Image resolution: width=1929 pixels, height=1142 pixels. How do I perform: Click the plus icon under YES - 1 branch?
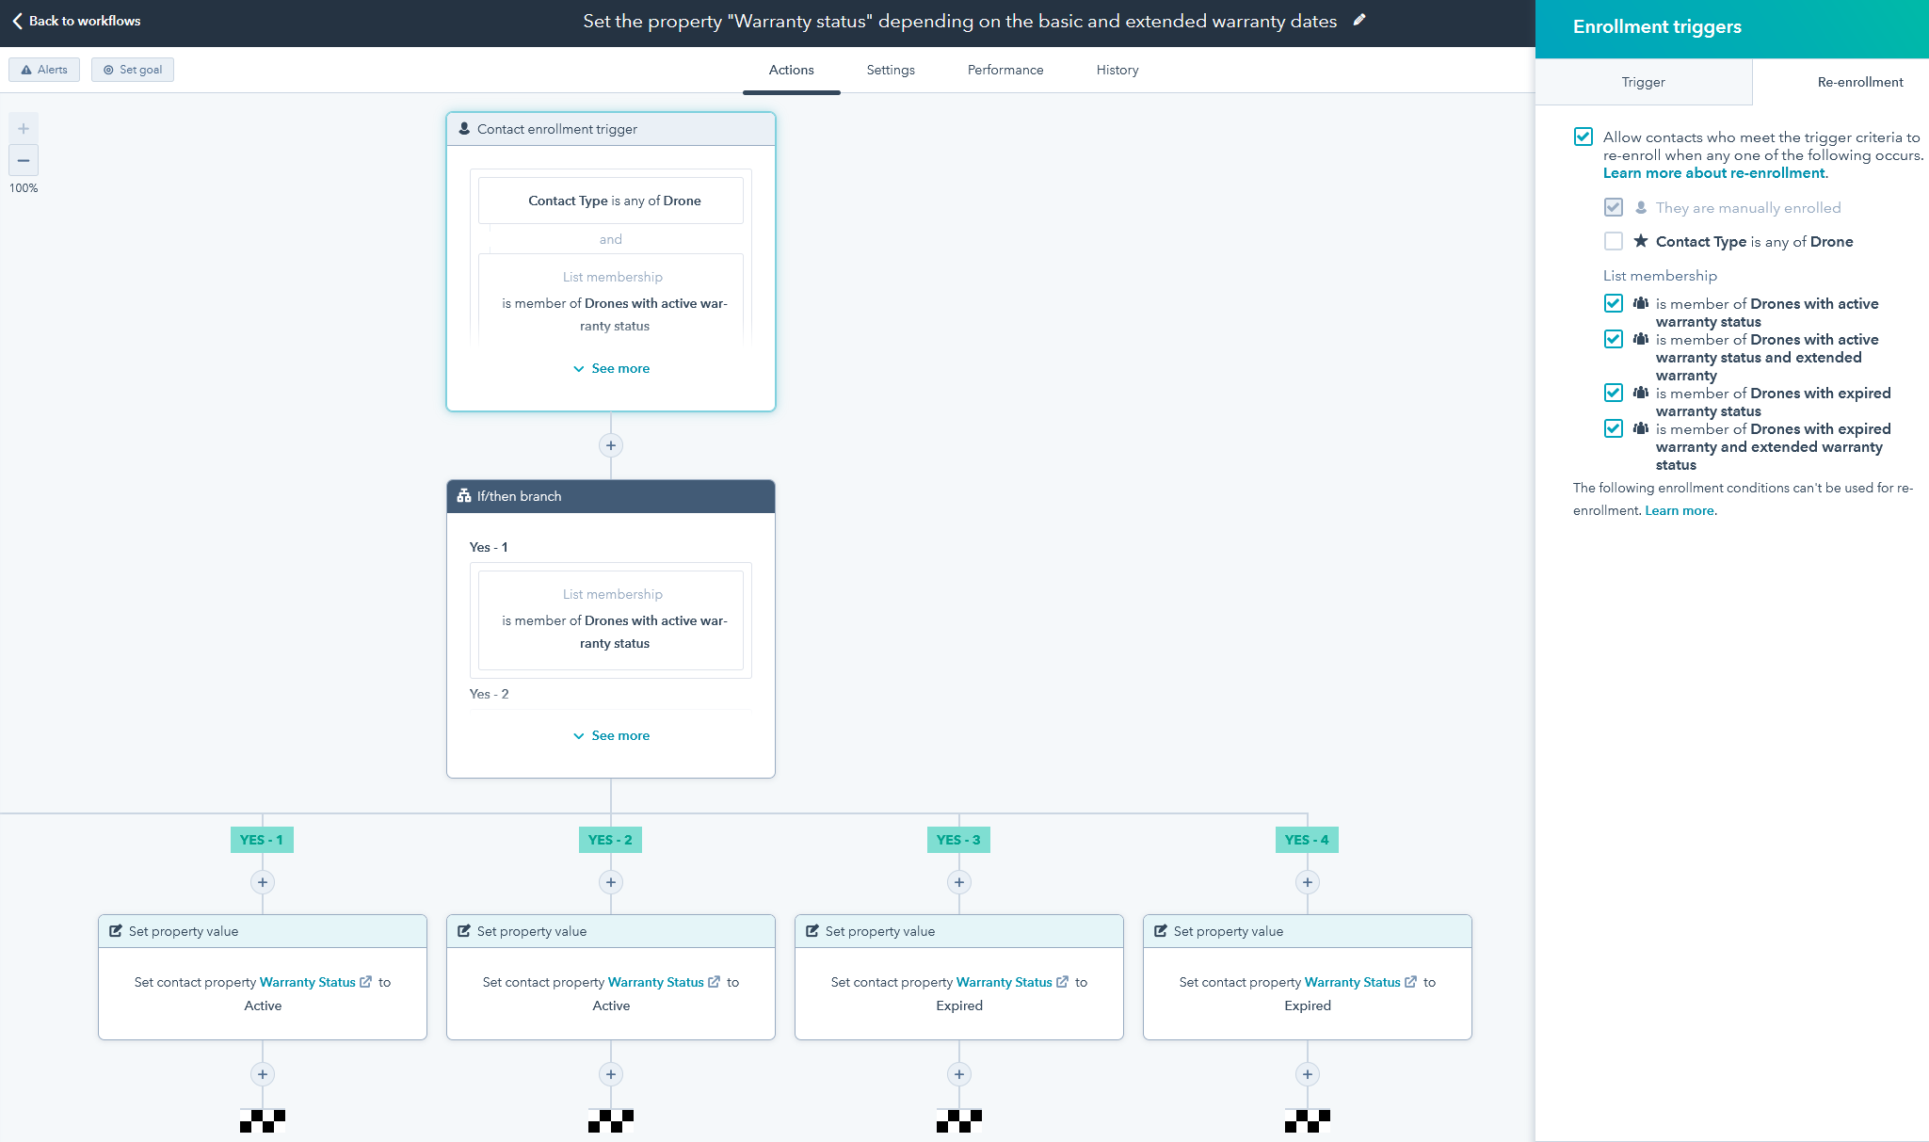[x=263, y=882]
